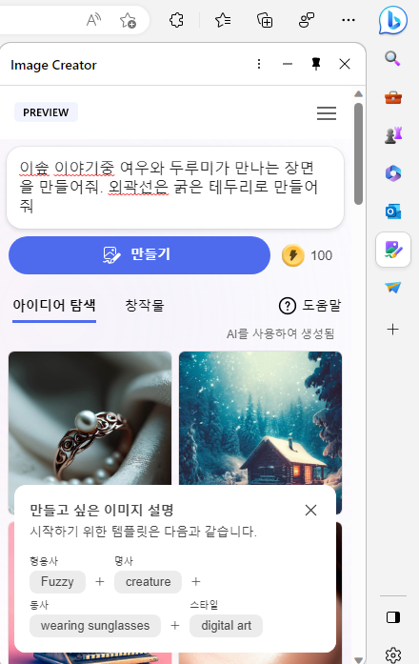Click the PREVIEW badge
The width and height of the screenshot is (419, 664).
pyautogui.click(x=46, y=112)
